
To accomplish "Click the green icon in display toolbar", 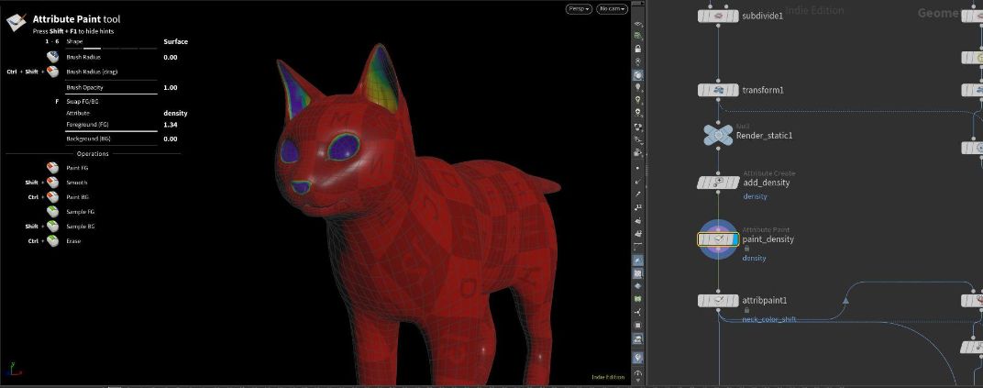I will [638, 36].
